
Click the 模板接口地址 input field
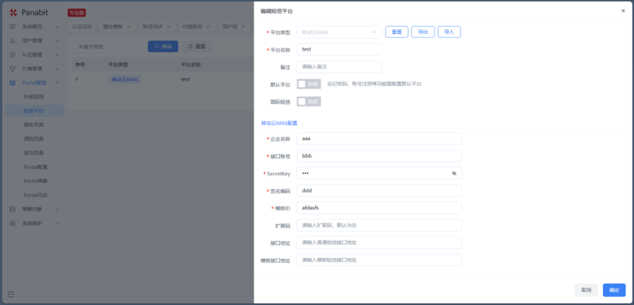379,260
